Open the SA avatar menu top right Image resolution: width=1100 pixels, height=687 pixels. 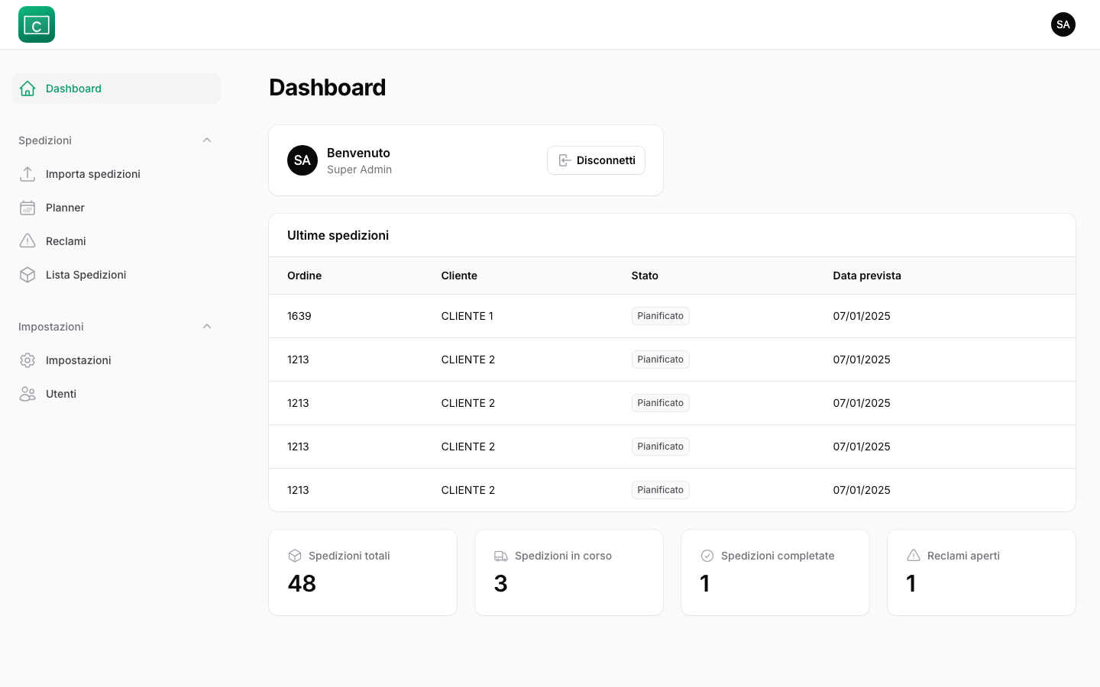[1063, 24]
